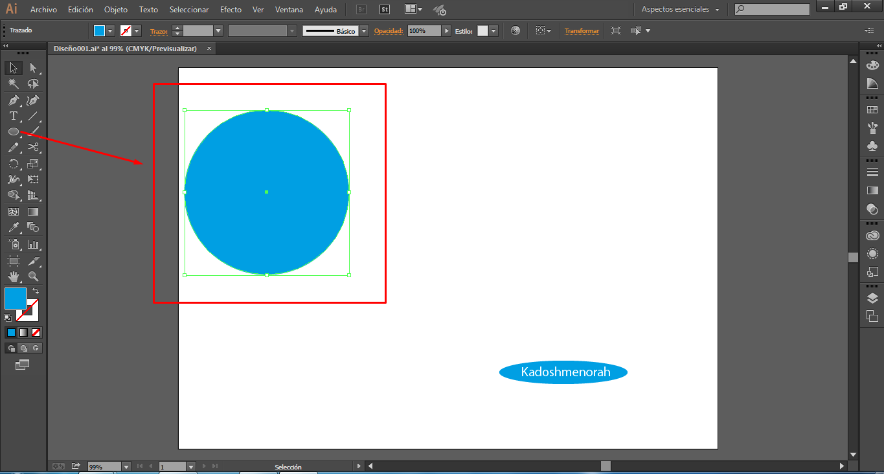Enable Draw Behind mode
Viewport: 884px width, 474px height.
23,348
